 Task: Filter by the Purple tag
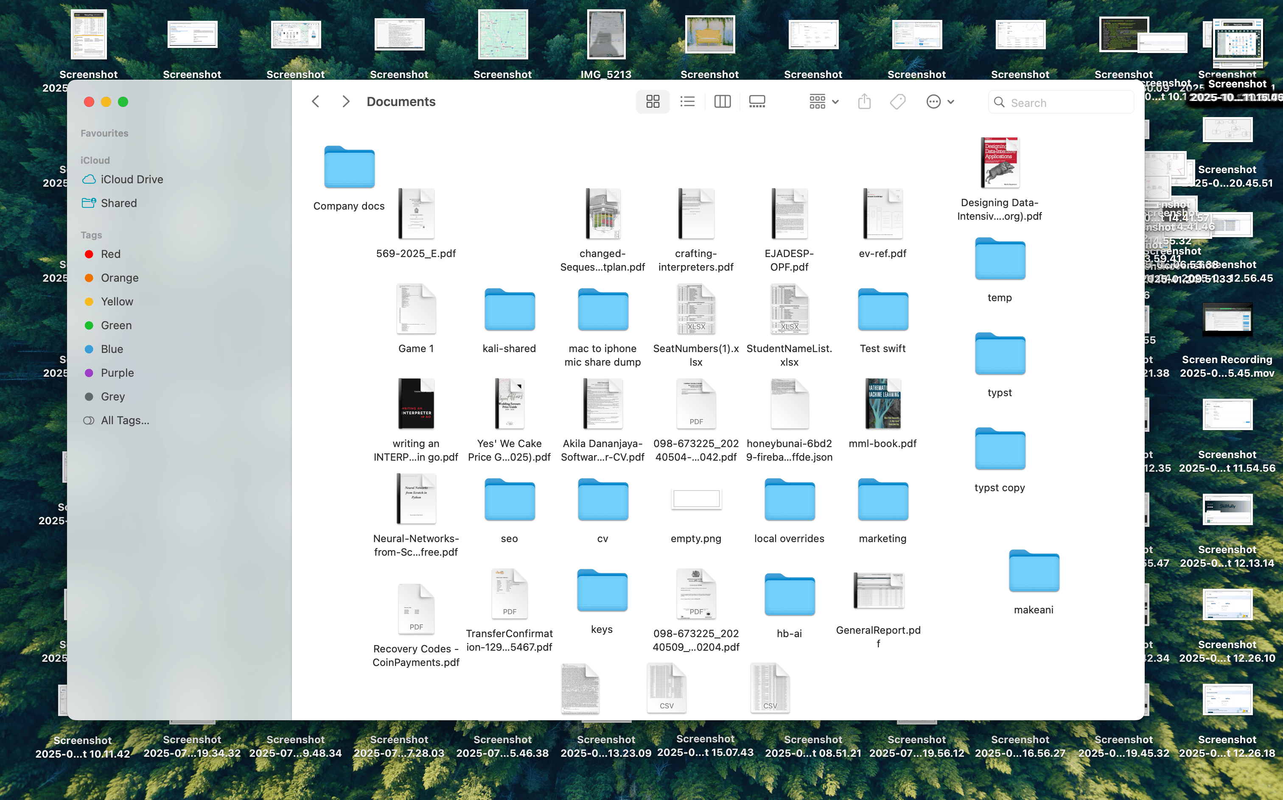pos(117,373)
